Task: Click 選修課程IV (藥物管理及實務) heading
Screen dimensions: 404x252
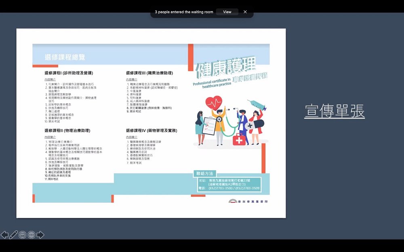Action: 151,131
